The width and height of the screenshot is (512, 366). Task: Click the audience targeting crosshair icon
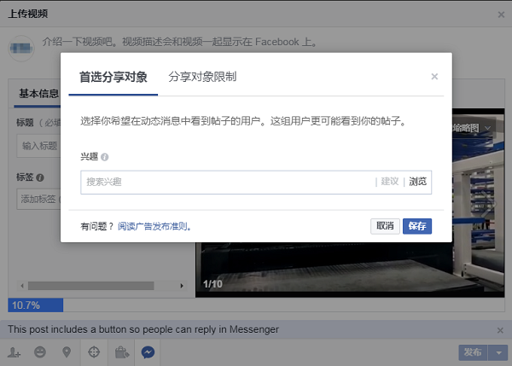click(95, 351)
